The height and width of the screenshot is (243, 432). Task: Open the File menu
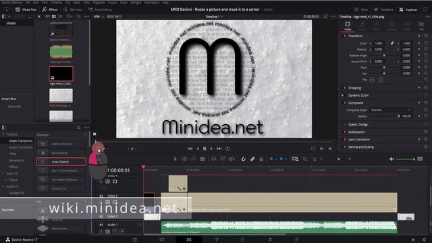28,3
